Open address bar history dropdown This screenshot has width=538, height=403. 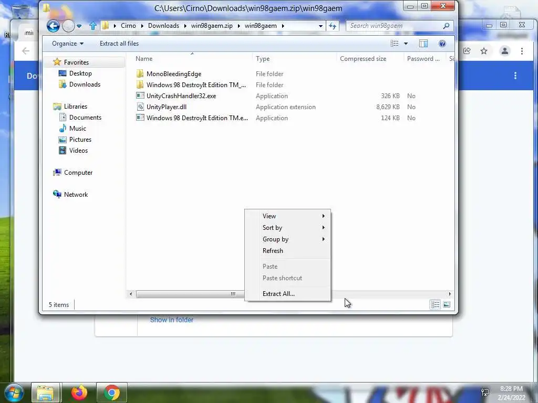click(x=320, y=26)
